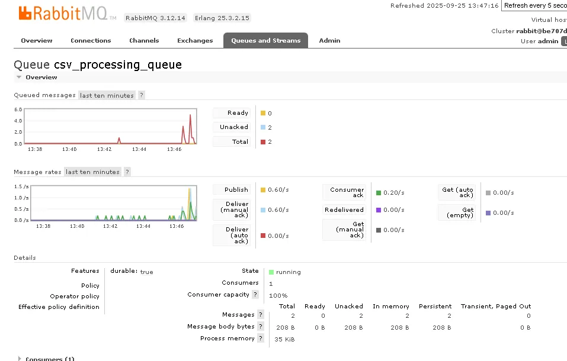The height and width of the screenshot is (361, 567).
Task: Click the In memory column header
Action: point(391,306)
